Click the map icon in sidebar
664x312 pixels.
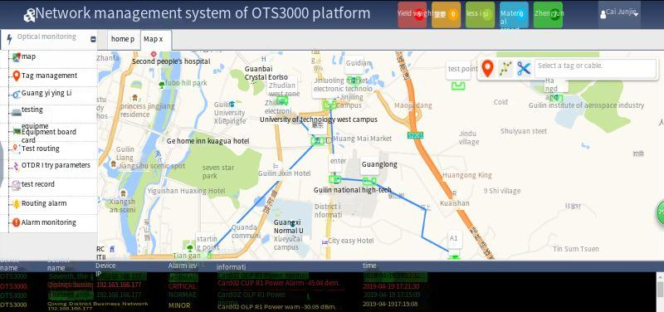click(16, 56)
